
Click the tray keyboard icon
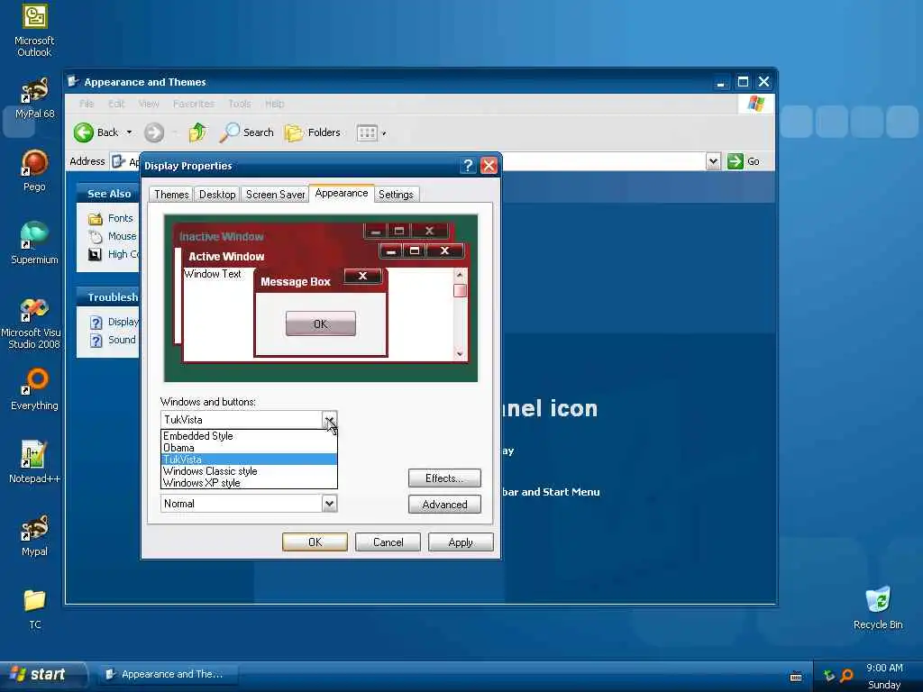796,677
